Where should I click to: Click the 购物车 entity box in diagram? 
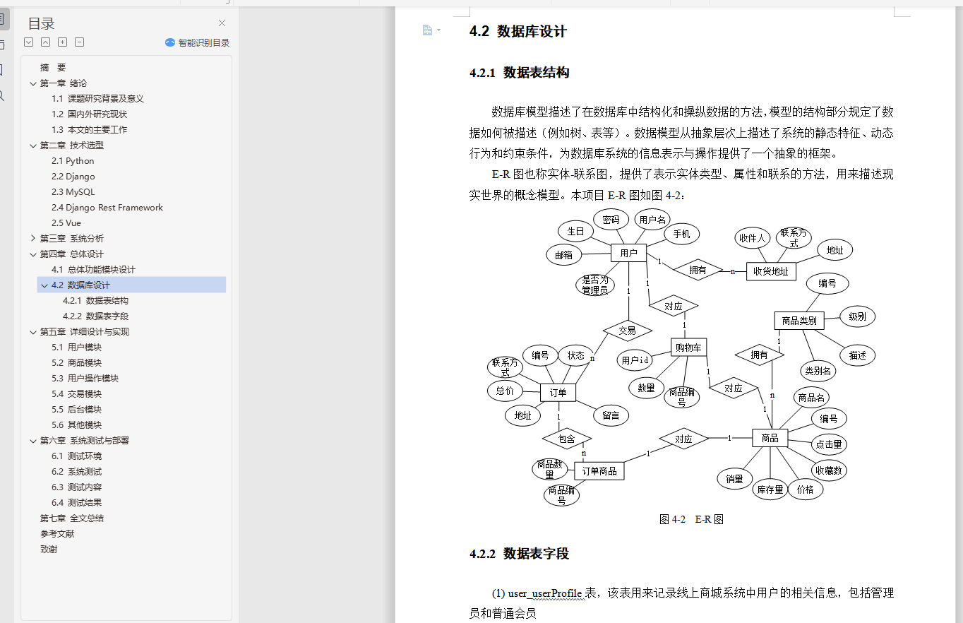click(688, 347)
